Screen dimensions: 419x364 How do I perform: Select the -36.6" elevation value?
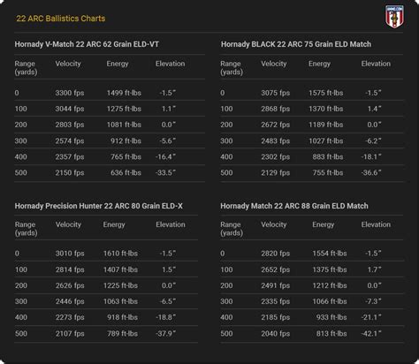tap(371, 173)
